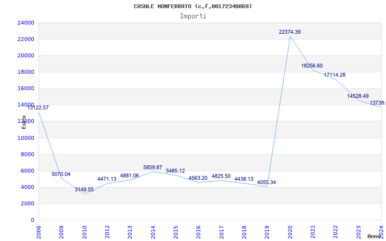
Task: Select data label 13122.57
Action: click(x=38, y=107)
